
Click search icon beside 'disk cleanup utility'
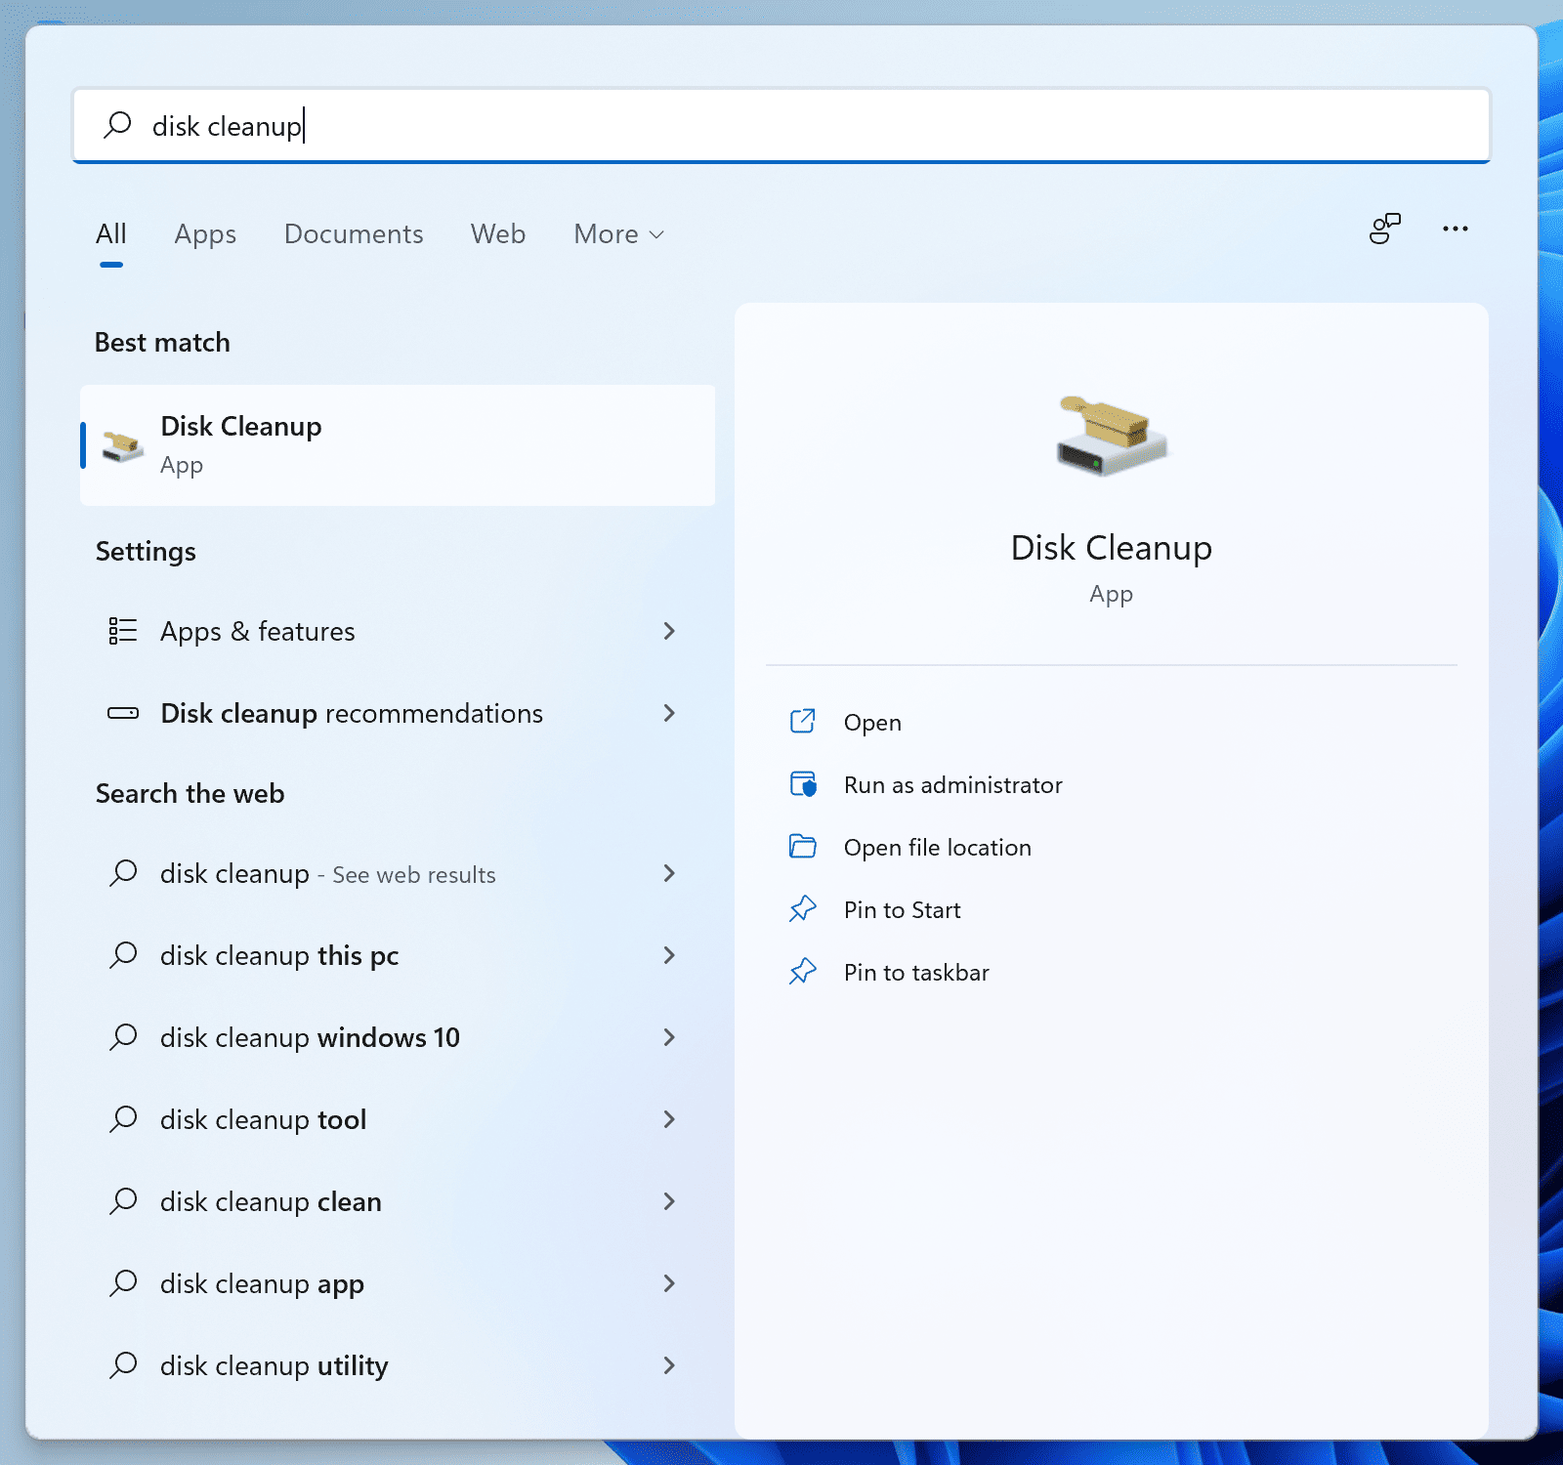pos(123,1365)
